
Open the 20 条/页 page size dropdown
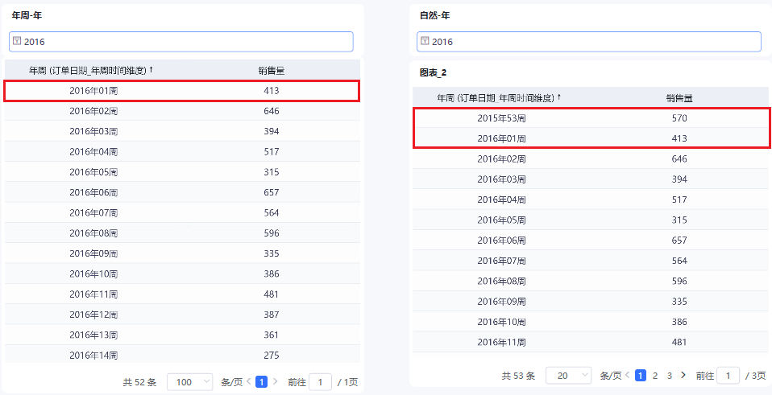[569, 376]
